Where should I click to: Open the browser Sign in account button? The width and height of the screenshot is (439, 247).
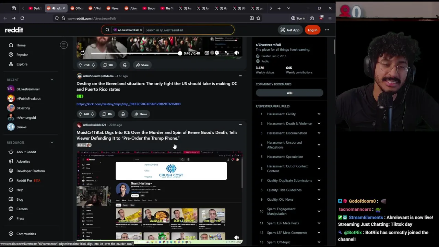[298, 18]
